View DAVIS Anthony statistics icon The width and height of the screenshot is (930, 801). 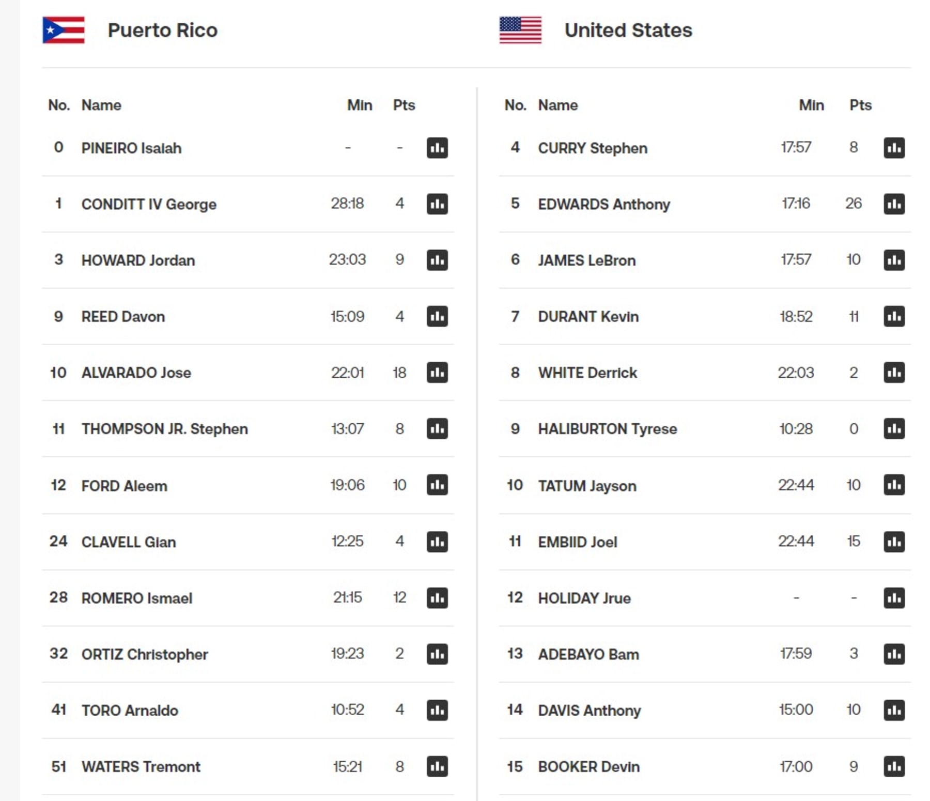pos(894,710)
